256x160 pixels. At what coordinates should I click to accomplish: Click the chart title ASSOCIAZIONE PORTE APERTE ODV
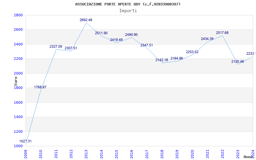[128, 4]
